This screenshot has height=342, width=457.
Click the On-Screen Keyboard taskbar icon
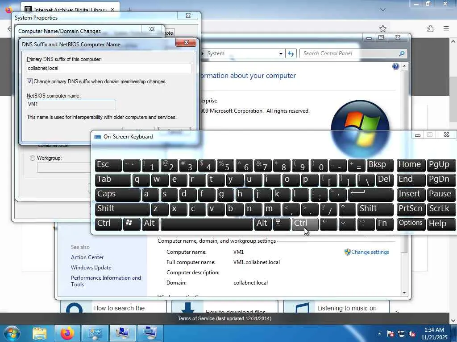[x=150, y=333]
